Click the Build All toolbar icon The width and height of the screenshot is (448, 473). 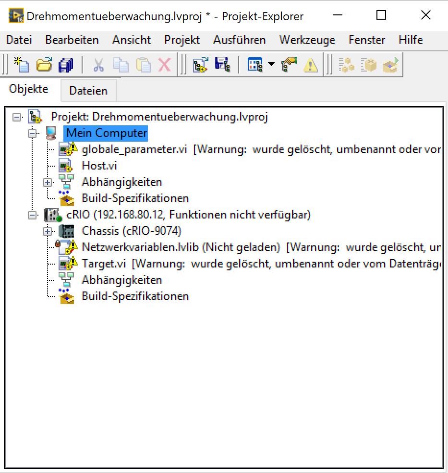coord(346,64)
